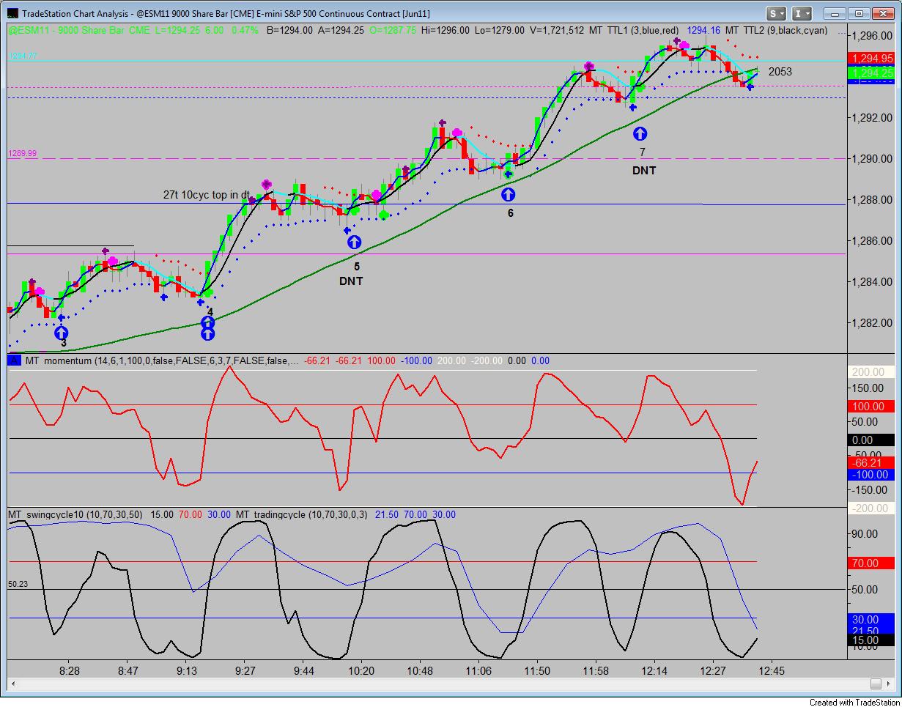This screenshot has width=902, height=707.
Task: Click the 200.00 momentum axis label
Action: pos(871,372)
